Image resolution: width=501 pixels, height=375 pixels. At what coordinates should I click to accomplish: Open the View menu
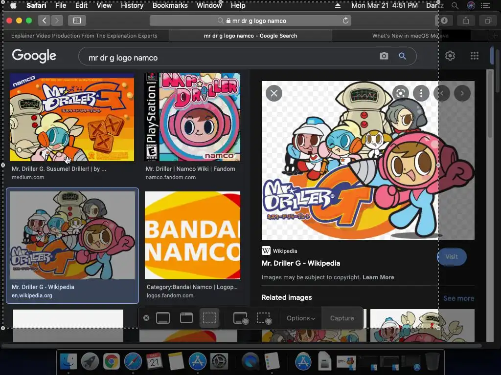click(104, 5)
